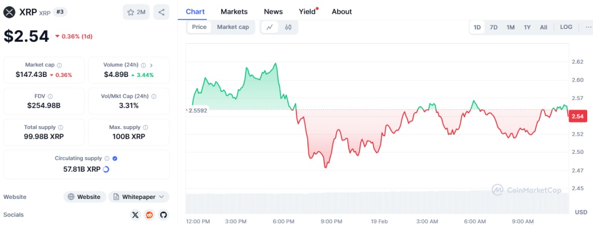This screenshot has height=225, width=593.
Task: Click the share icon next to watchlist
Action: click(x=162, y=12)
